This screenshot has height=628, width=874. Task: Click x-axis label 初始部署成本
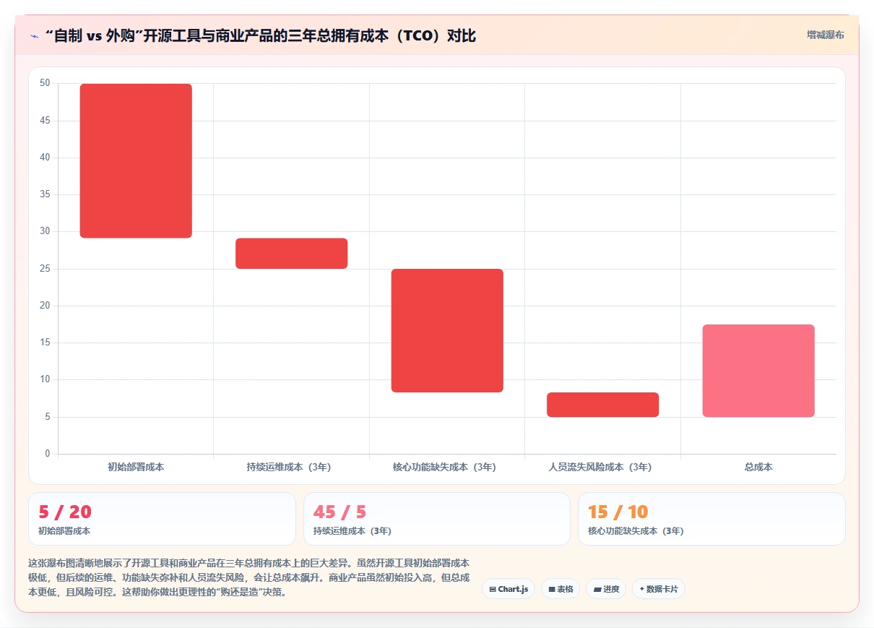[x=136, y=467]
